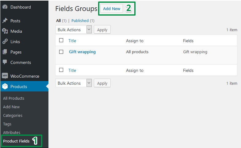Go to the Media menu item
This screenshot has width=241, height=148.
(16, 31)
